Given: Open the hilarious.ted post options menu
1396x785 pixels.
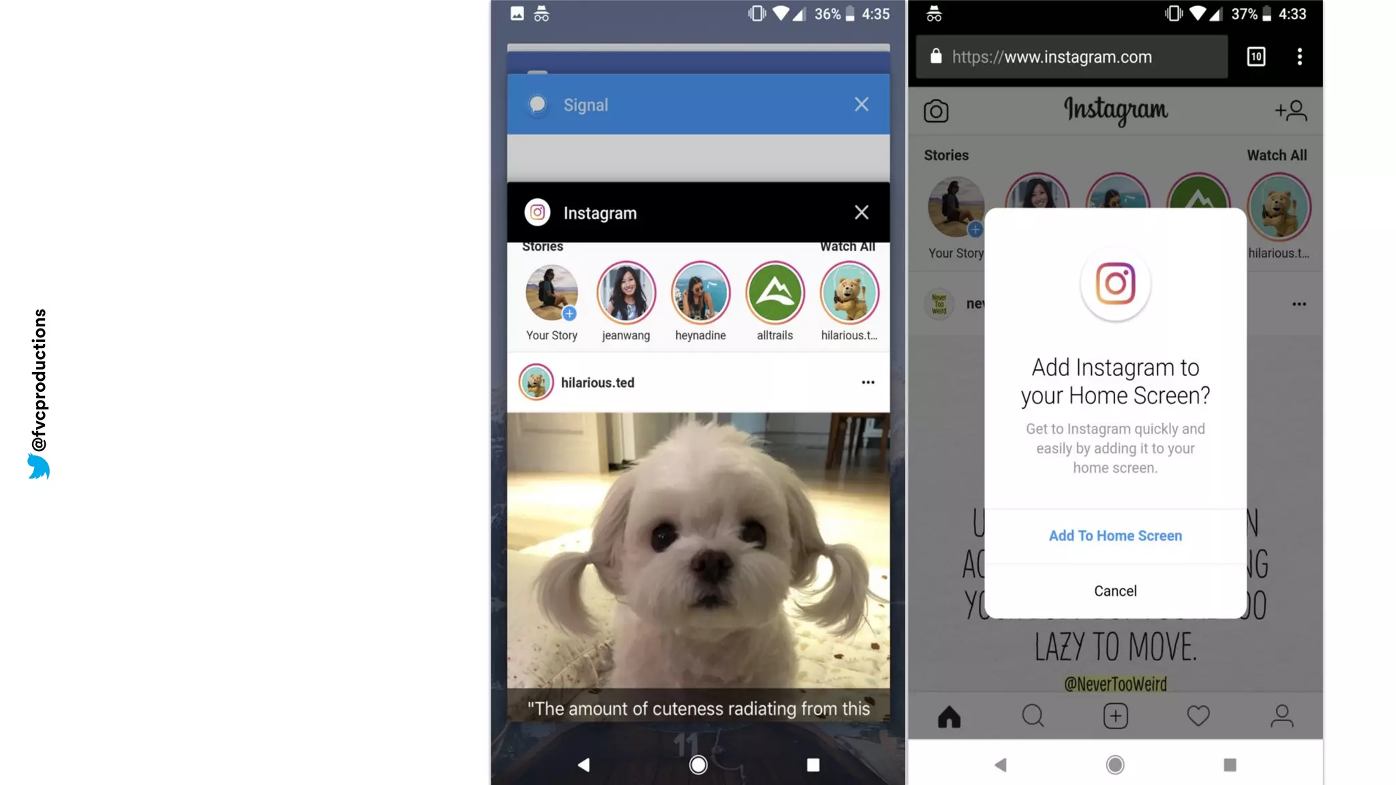Looking at the screenshot, I should pos(868,382).
